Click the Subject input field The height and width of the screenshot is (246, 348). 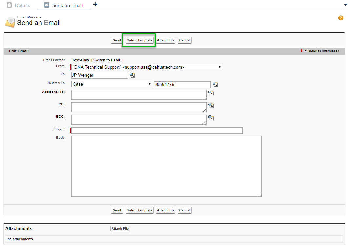(157, 131)
